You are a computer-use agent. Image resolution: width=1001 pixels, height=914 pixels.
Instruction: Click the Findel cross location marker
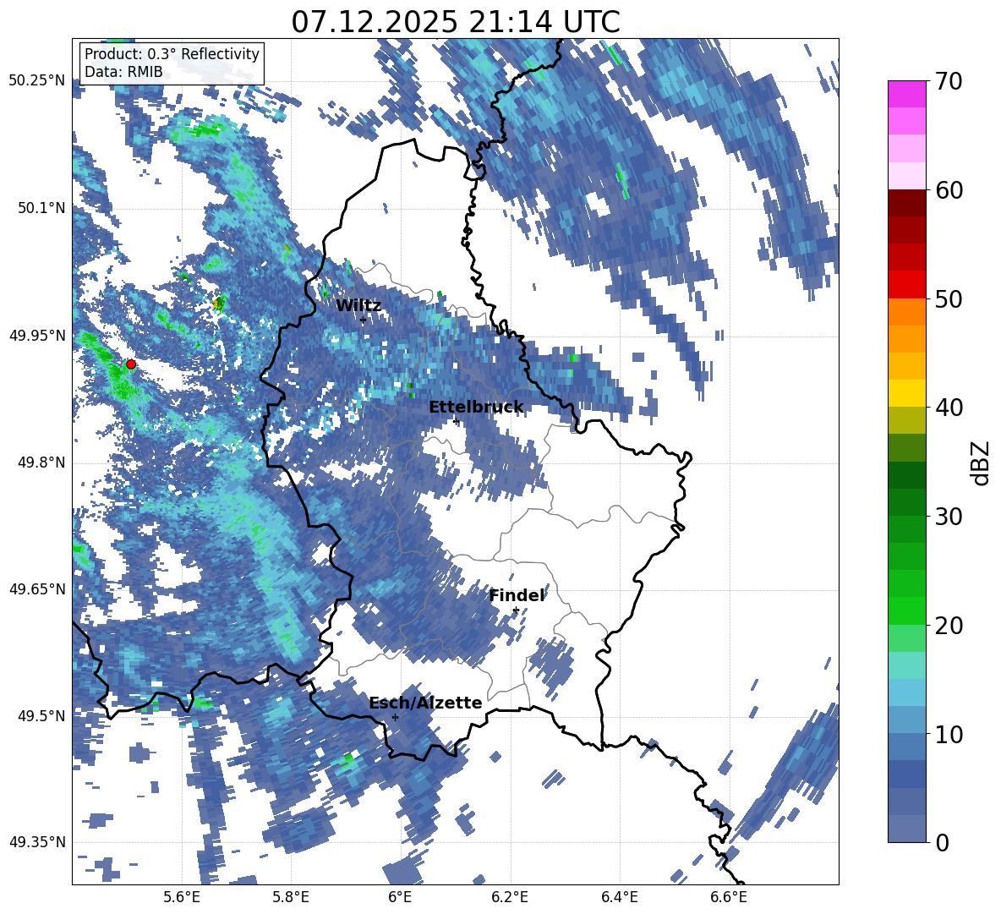[x=516, y=610]
